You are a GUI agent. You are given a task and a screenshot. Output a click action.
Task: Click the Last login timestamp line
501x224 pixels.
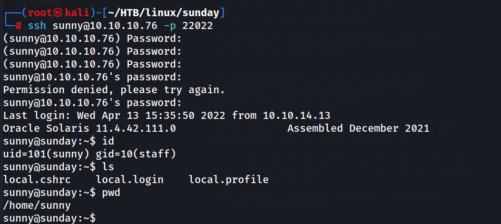click(167, 116)
